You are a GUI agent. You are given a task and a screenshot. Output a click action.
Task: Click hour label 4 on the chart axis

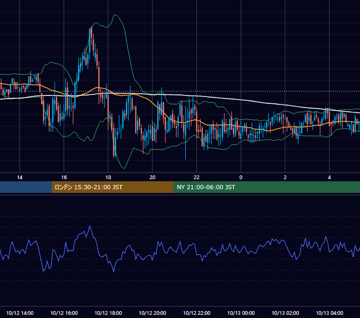click(x=329, y=178)
